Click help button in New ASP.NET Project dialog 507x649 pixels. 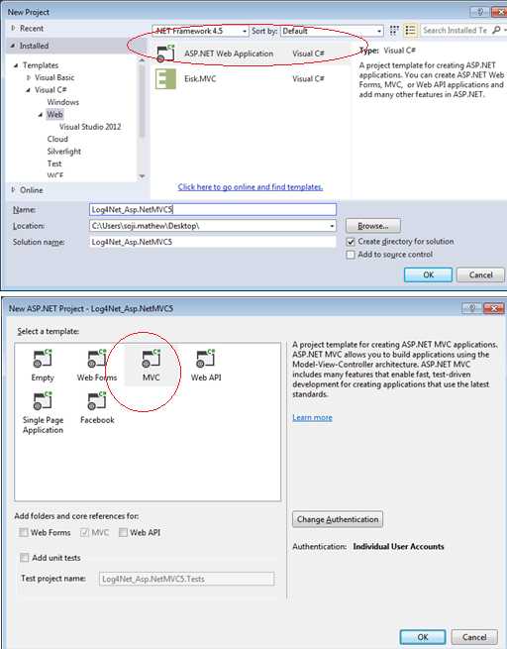pos(472,308)
